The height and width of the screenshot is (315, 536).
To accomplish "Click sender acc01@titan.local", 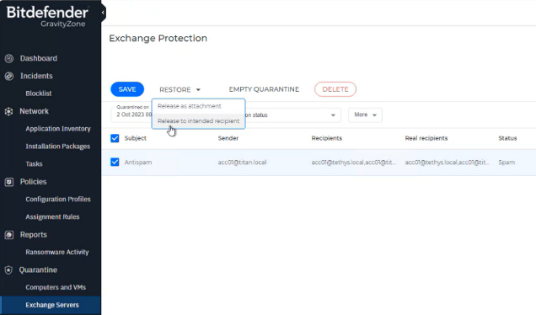I will click(x=242, y=163).
